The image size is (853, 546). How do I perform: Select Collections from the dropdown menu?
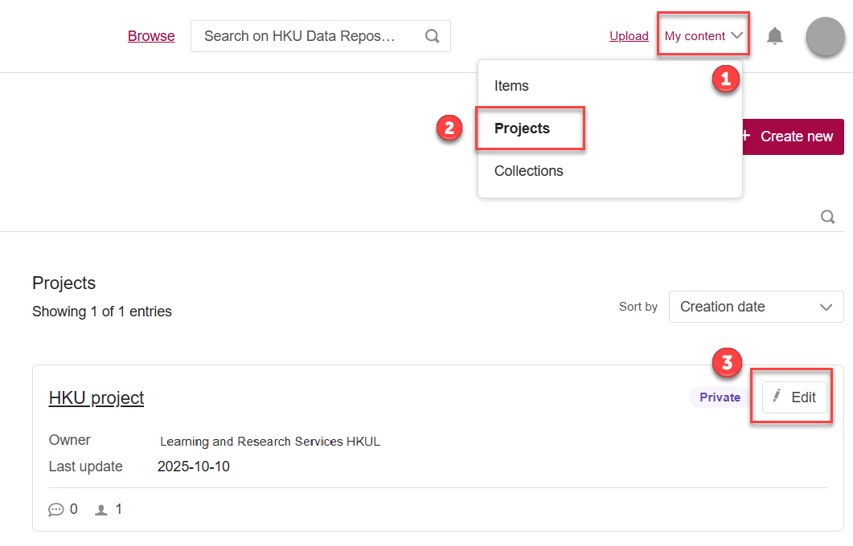tap(528, 171)
